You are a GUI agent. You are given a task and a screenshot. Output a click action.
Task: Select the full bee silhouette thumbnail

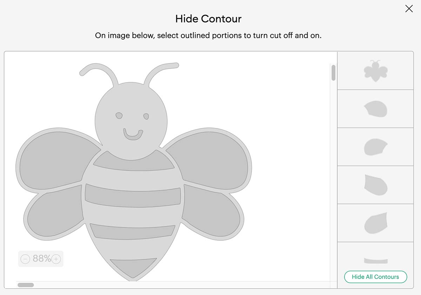pos(375,71)
